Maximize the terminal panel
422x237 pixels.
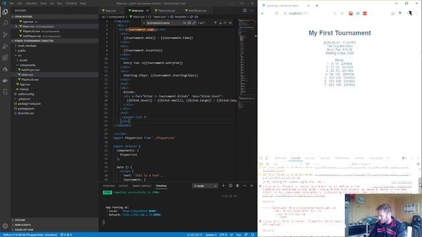click(x=245, y=186)
